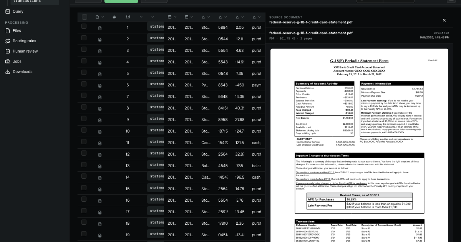Image resolution: width=461 pixels, height=242 pixels.
Task: Check the checkbox for row 9
Action: coord(84,119)
